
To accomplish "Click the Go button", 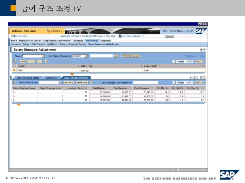I will pos(116,56).
